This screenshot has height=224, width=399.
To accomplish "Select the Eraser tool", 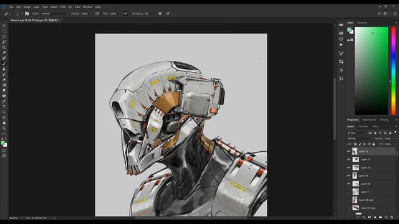I will [x=4, y=80].
